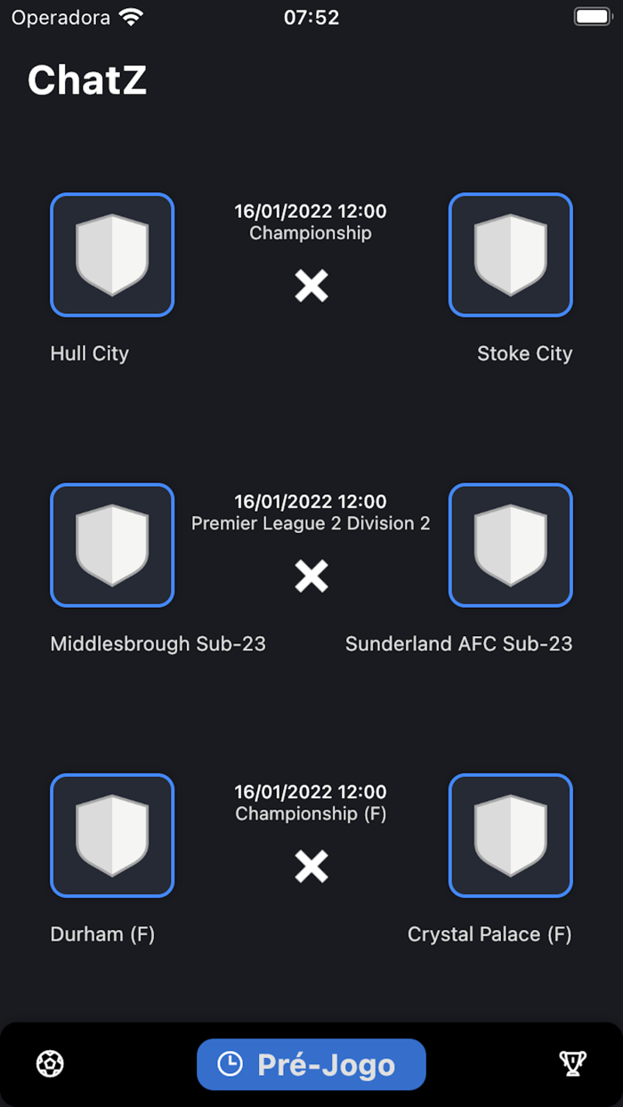This screenshot has height=1107, width=623.
Task: Open the soccer ball tab icon
Action: (x=50, y=1063)
